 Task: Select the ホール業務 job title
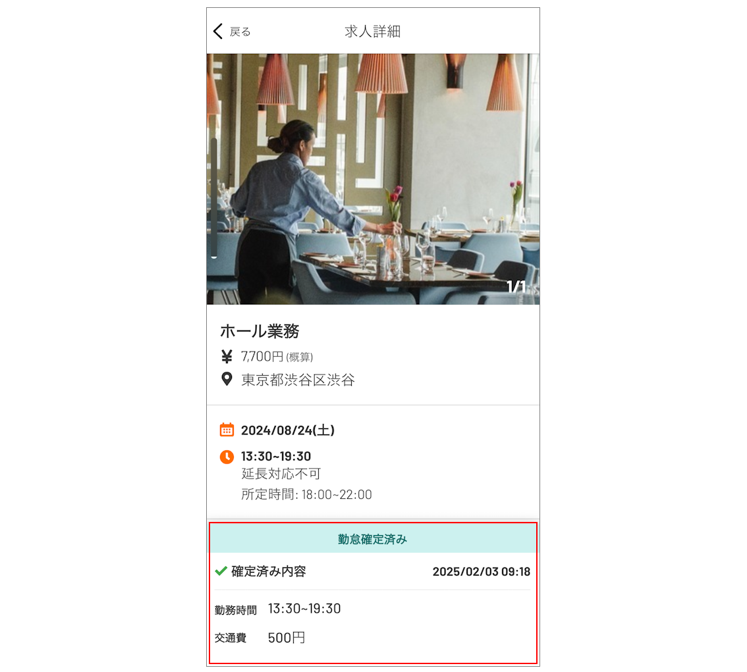coord(260,331)
